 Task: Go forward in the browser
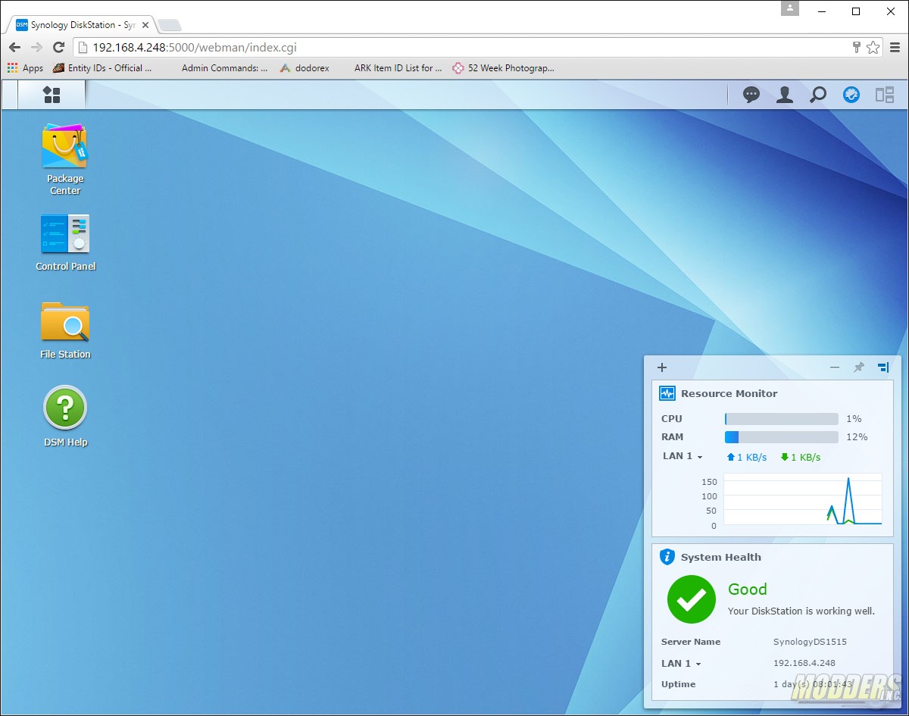pos(36,47)
